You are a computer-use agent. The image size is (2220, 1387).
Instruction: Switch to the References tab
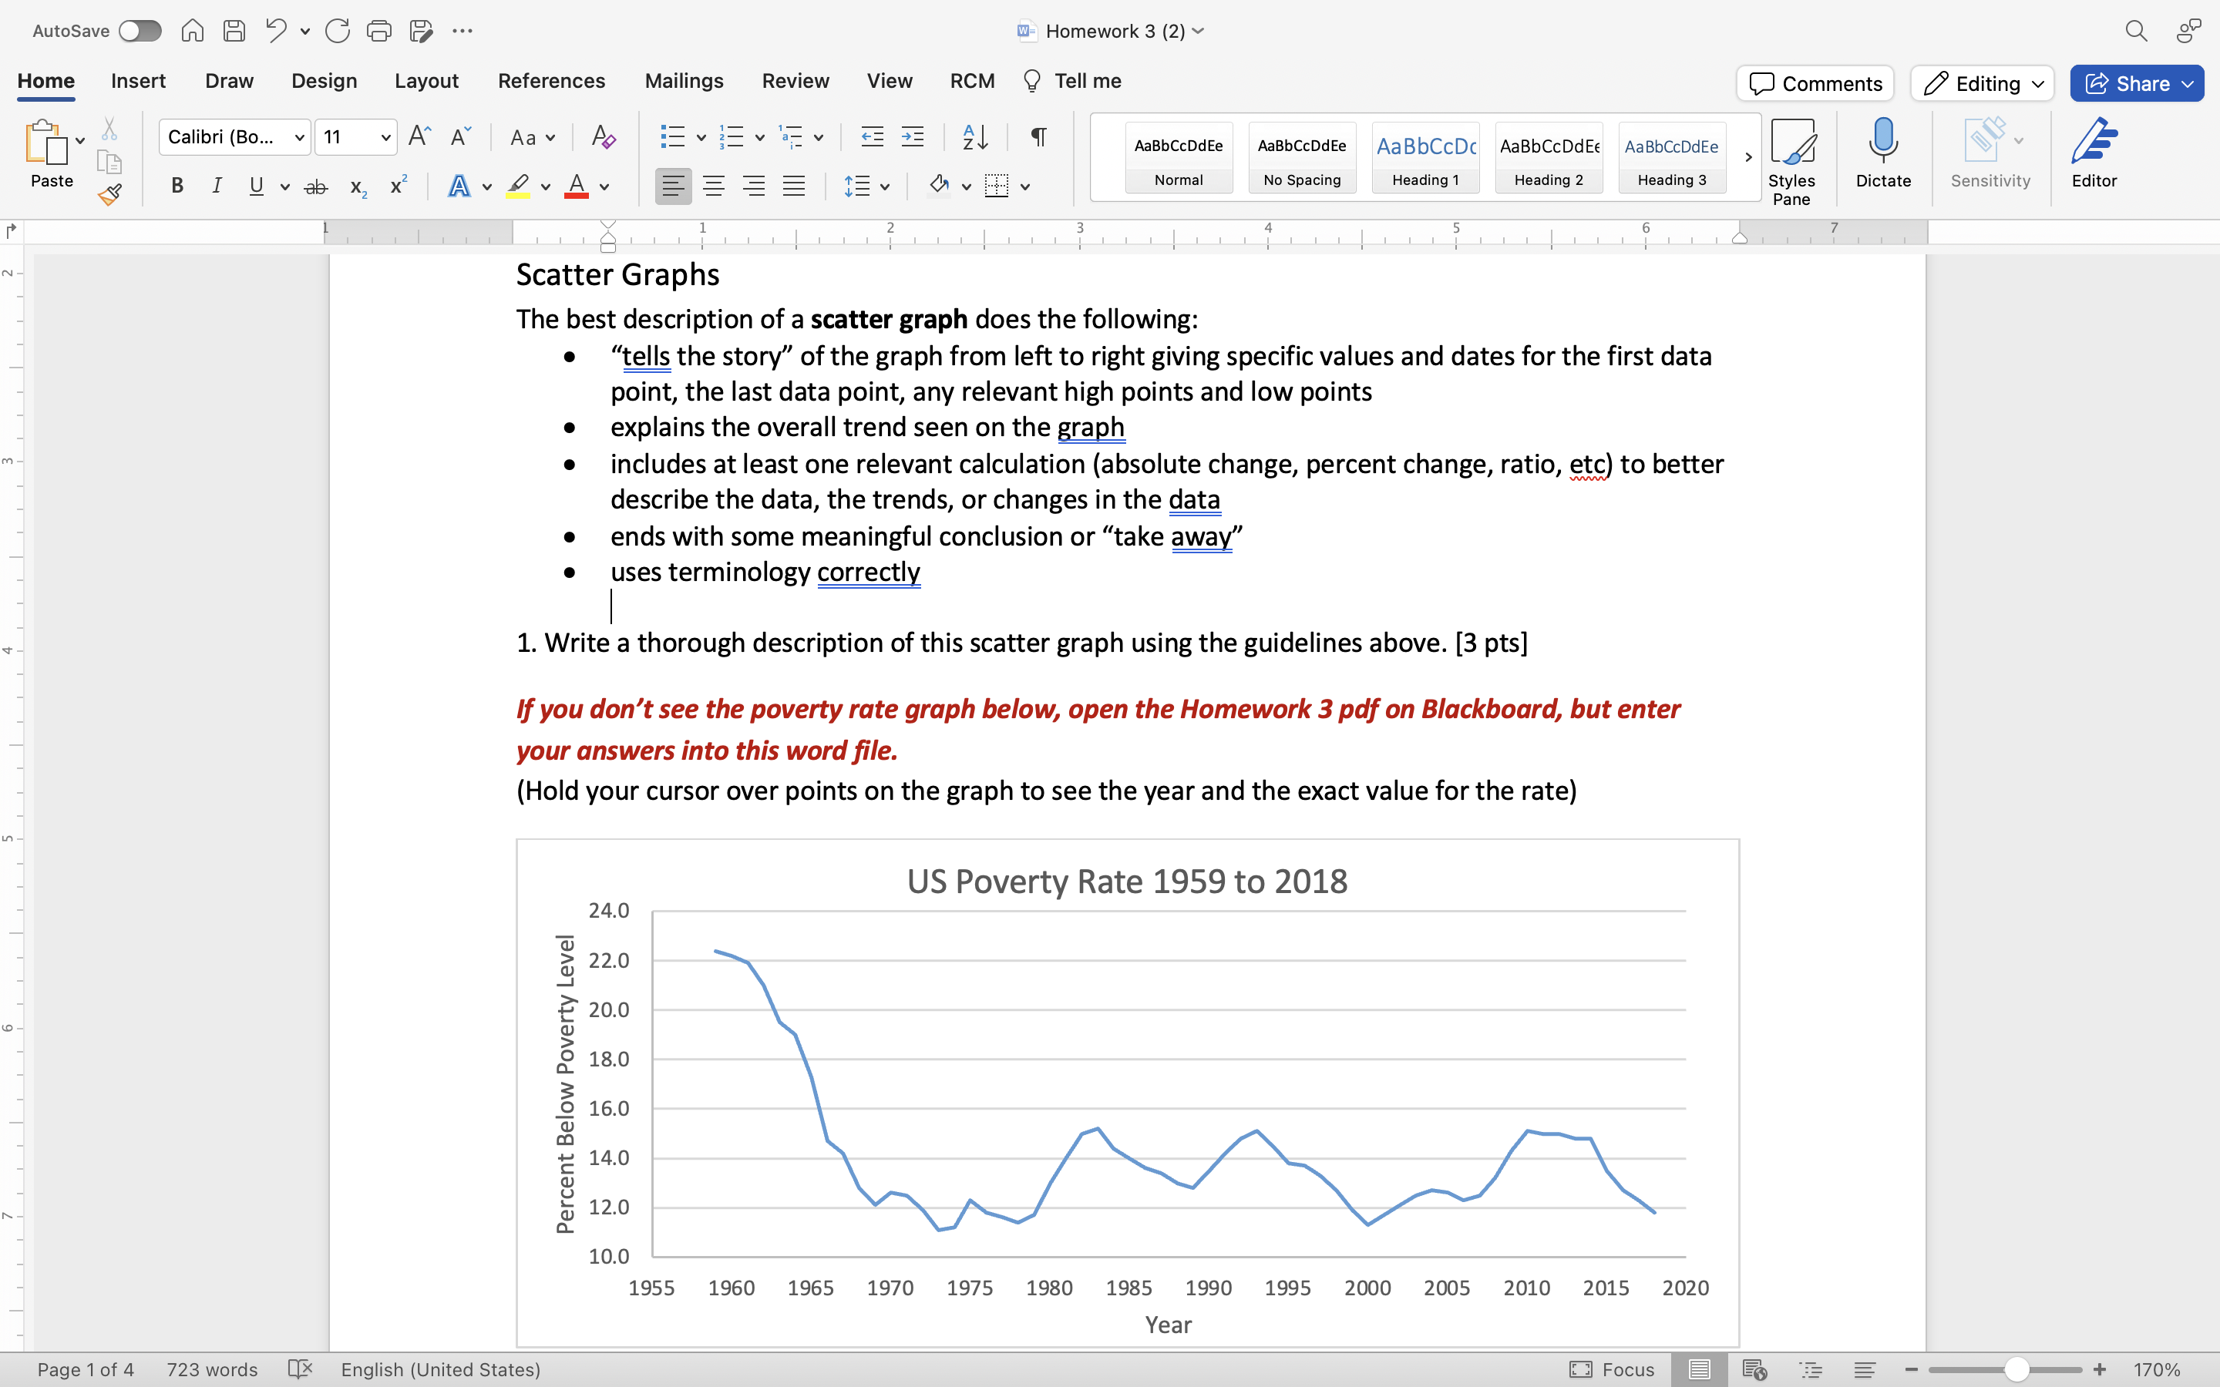coord(551,81)
